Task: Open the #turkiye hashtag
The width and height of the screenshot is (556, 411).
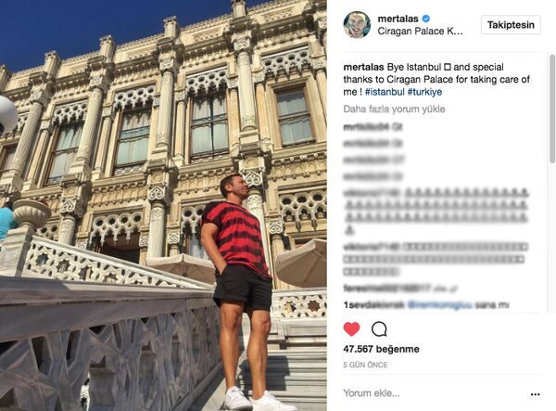Action: pos(424,92)
